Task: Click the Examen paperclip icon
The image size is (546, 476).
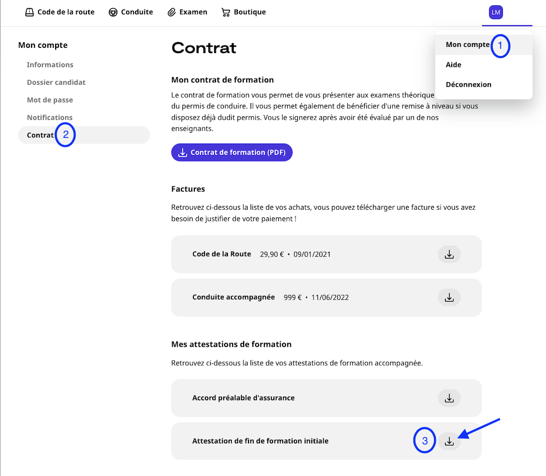Action: coord(172,12)
